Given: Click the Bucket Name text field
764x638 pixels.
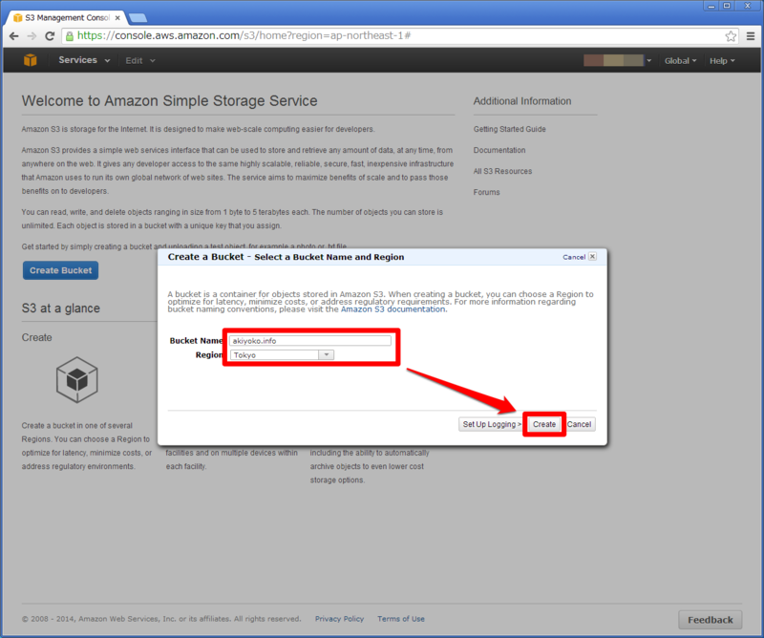Looking at the screenshot, I should click(310, 340).
